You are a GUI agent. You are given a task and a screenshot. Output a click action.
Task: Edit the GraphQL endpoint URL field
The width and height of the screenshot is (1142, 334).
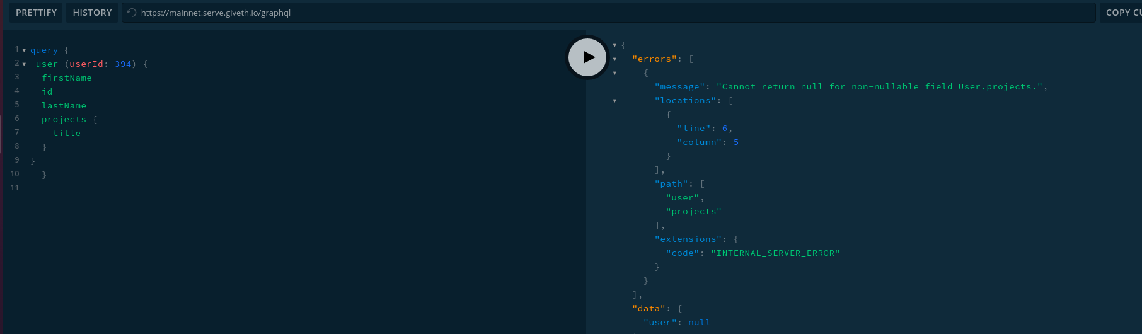[608, 13]
